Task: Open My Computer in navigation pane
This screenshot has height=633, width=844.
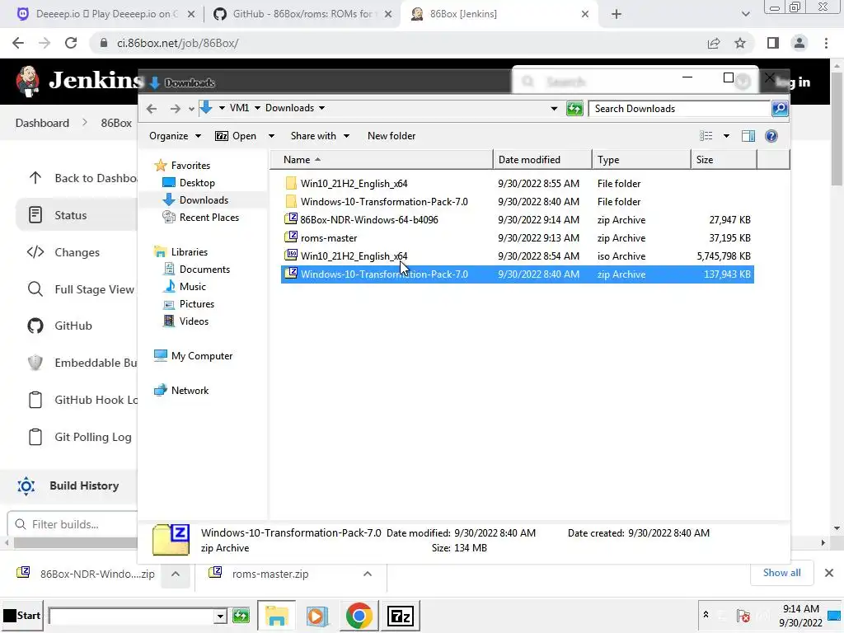Action: coord(201,356)
